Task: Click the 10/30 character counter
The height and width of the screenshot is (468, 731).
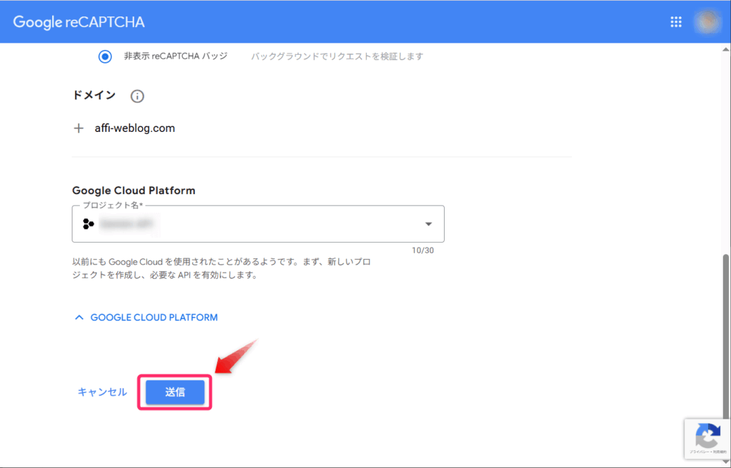Action: point(423,250)
